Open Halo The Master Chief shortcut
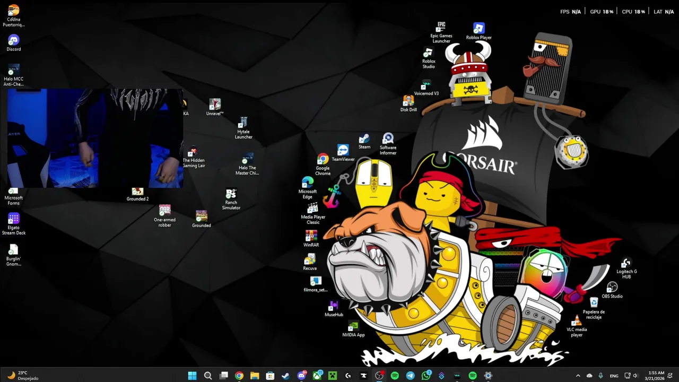Viewport: 679px width, 382px height. pos(247,164)
